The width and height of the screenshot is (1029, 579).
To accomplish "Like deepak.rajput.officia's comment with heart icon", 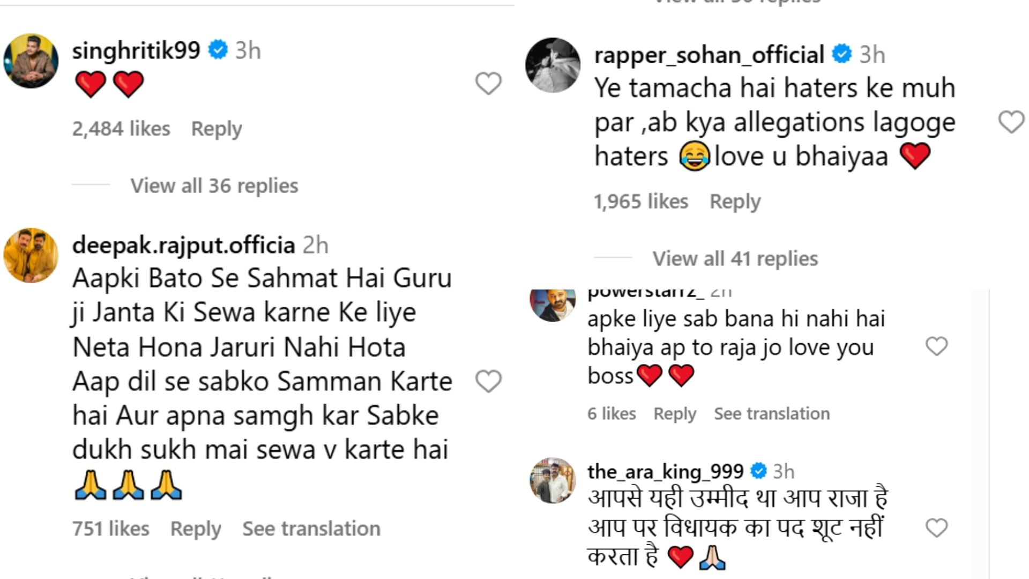I will click(x=488, y=381).
